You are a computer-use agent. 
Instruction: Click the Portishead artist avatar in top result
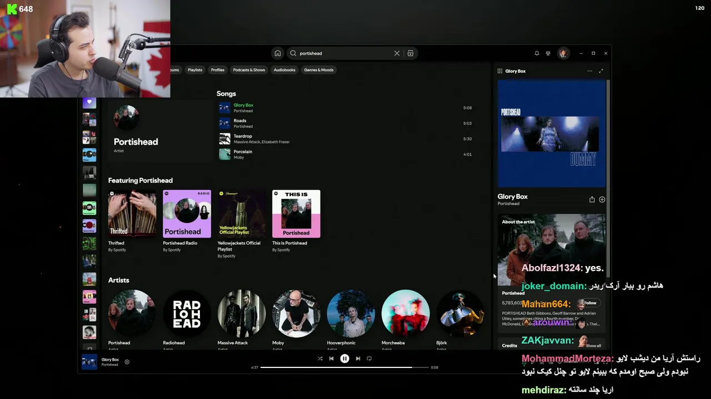126,117
